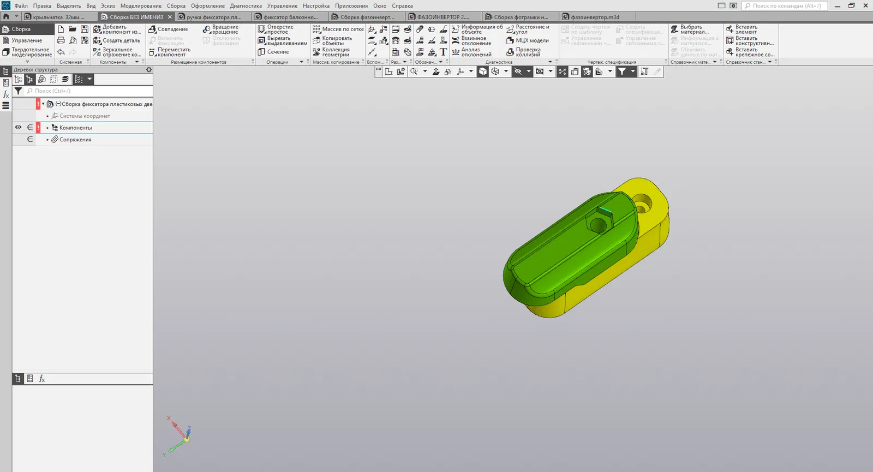Open Оформление menu

click(x=207, y=5)
